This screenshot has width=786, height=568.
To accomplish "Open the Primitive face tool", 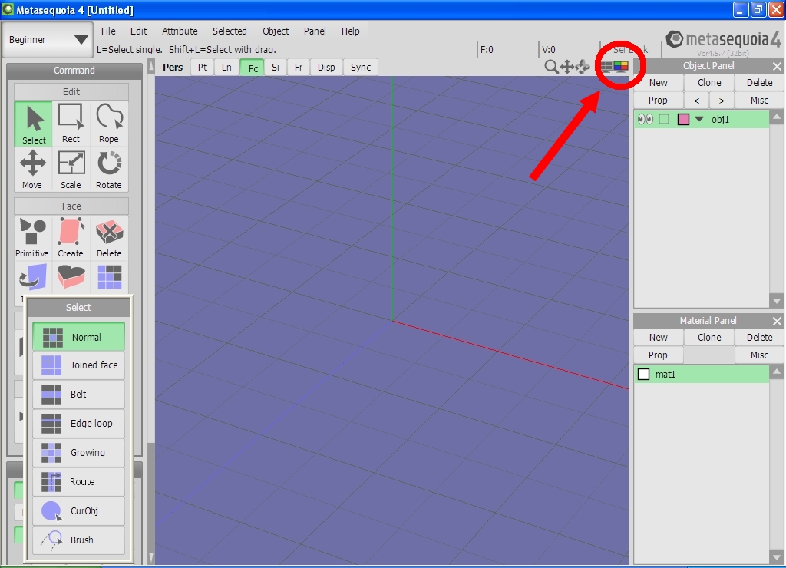I will (x=32, y=238).
